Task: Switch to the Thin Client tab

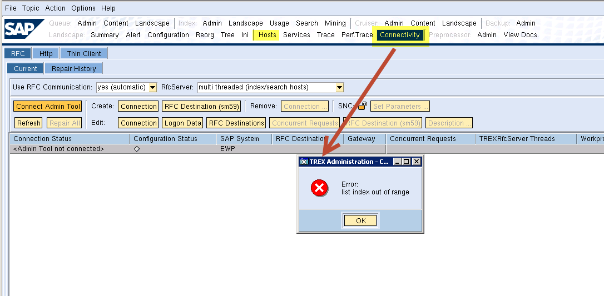Action: pos(84,53)
